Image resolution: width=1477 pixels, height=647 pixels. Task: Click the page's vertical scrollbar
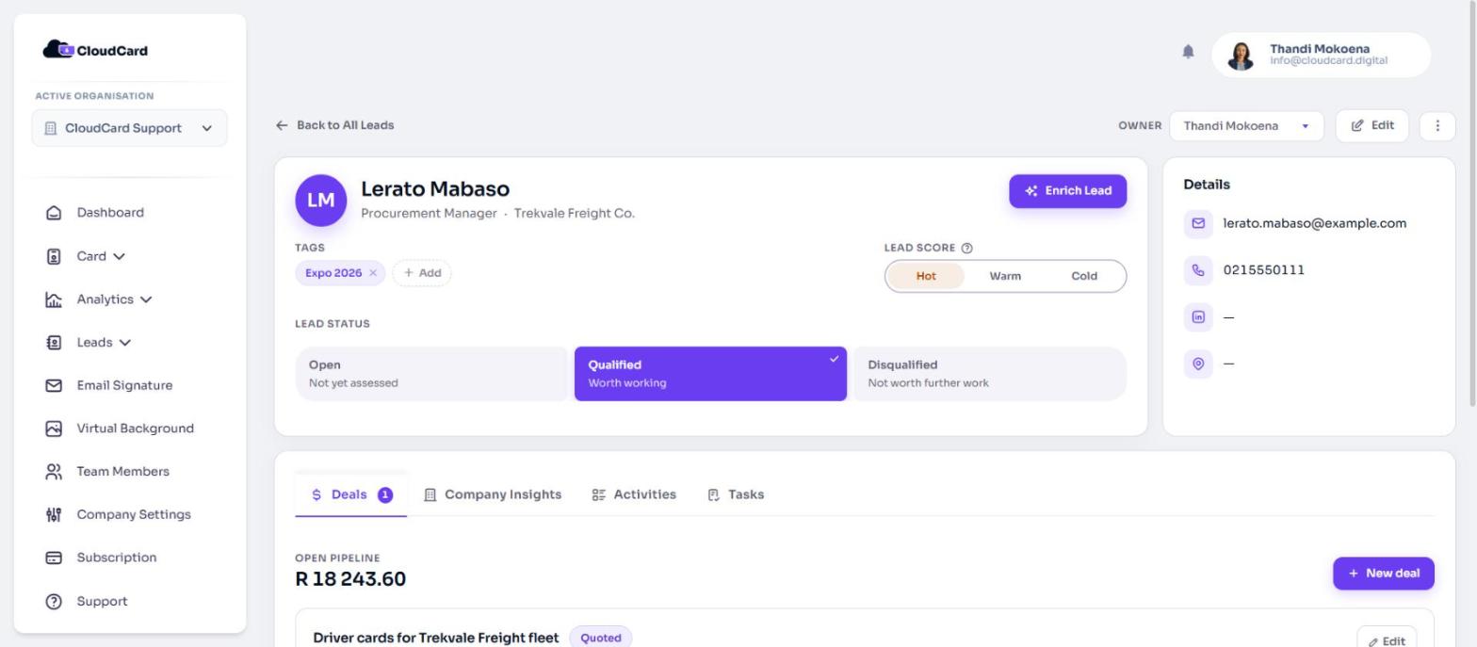tap(1472, 202)
